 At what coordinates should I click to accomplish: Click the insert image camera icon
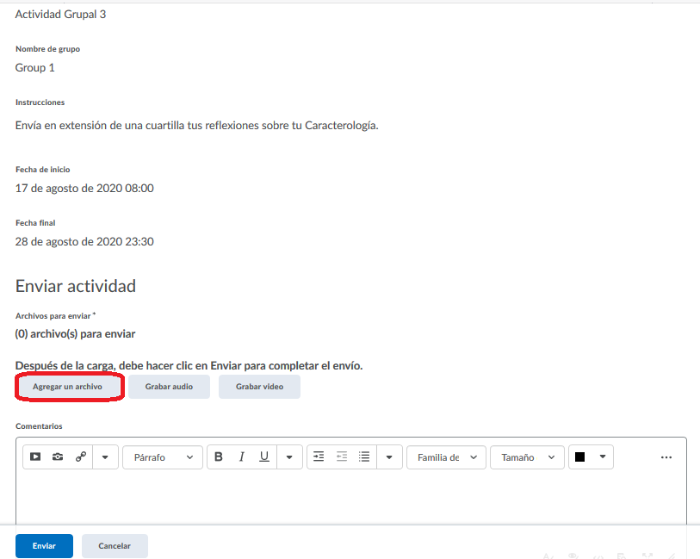pyautogui.click(x=58, y=457)
